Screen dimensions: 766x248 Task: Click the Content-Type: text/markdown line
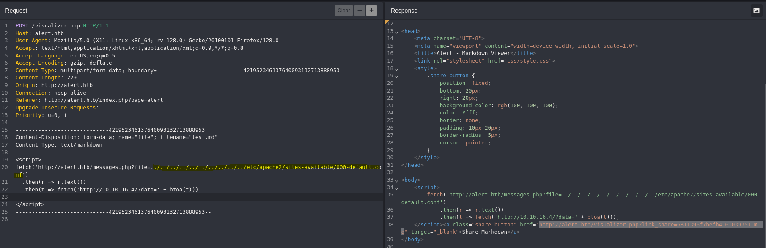pyautogui.click(x=59, y=145)
